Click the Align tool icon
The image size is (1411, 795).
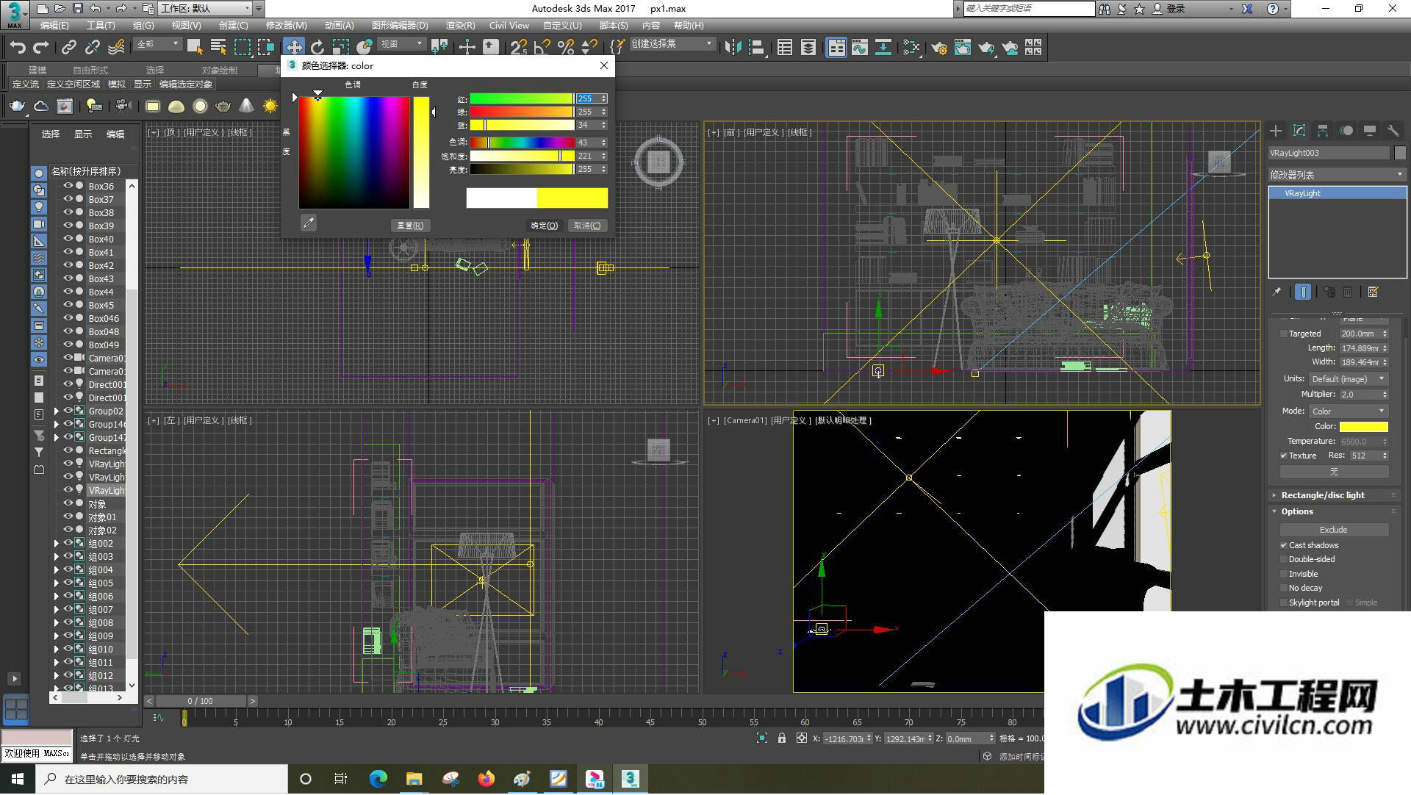point(757,47)
